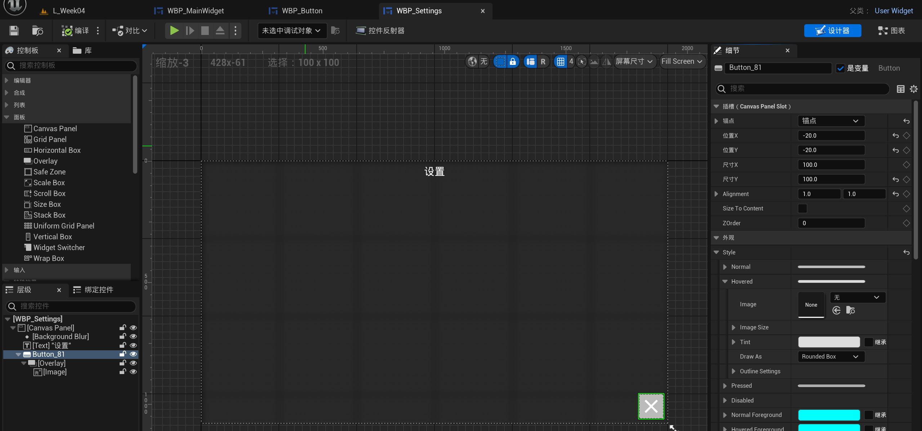922x431 pixels.
Task: Open the debug object selector dropdown
Action: 291,31
